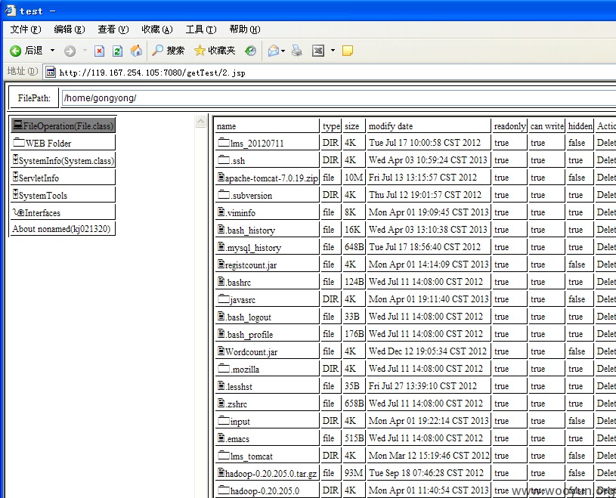Open the 编辑(E) menu

coord(70,29)
